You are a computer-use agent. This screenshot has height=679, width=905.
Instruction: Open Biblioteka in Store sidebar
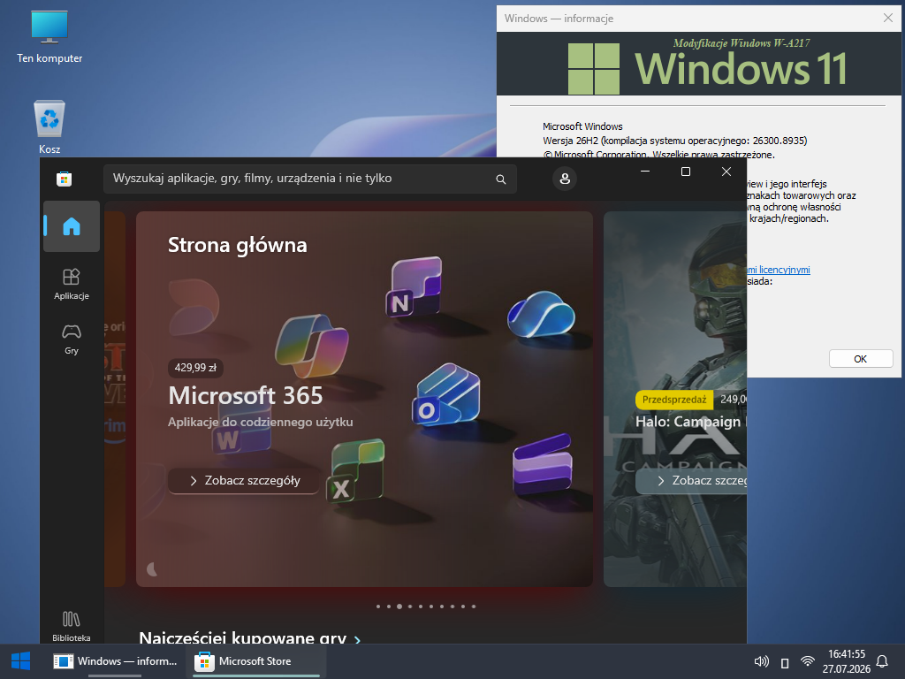(x=72, y=627)
